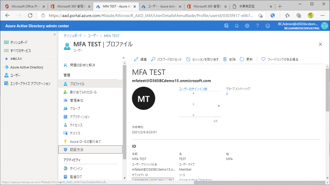
Task: Click the horizontal scrollbar at bottom
Action: coord(259,183)
